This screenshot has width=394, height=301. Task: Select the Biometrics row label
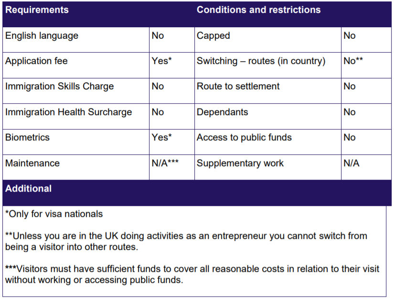click(27, 137)
